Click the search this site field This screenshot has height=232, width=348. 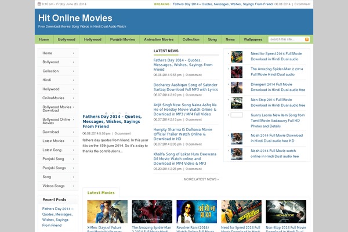286,39
